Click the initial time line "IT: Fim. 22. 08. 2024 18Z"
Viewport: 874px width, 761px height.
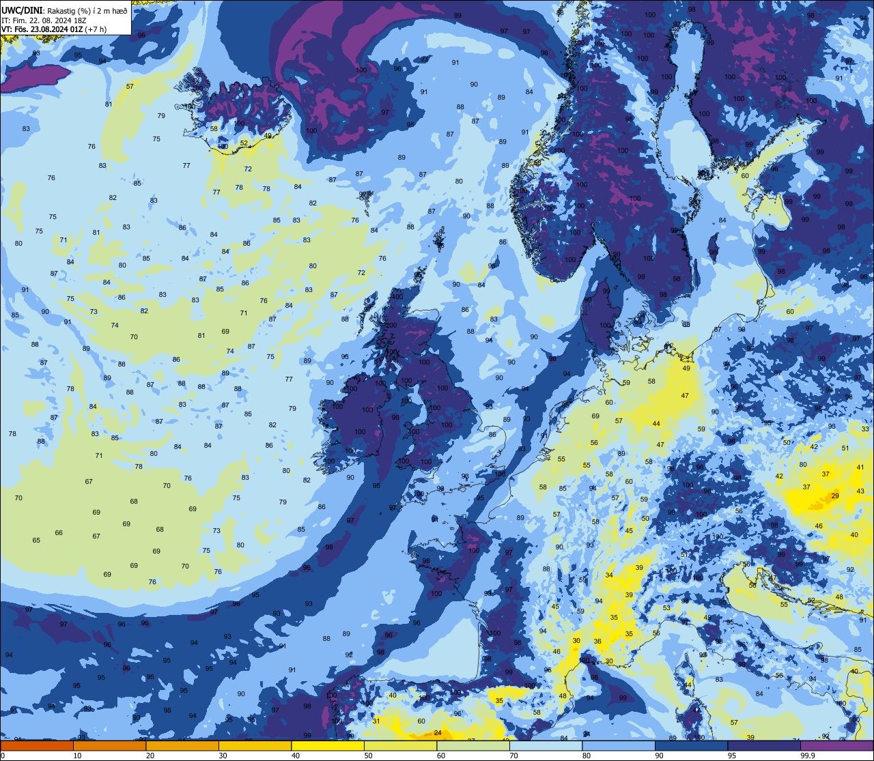point(43,20)
